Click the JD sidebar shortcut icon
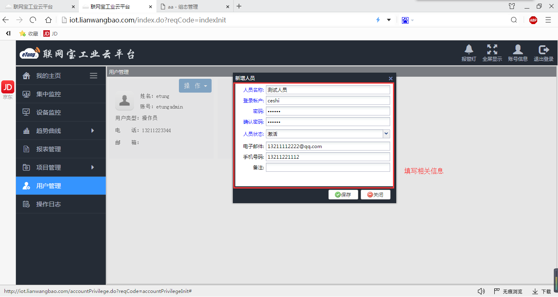558x297 pixels. (8, 87)
